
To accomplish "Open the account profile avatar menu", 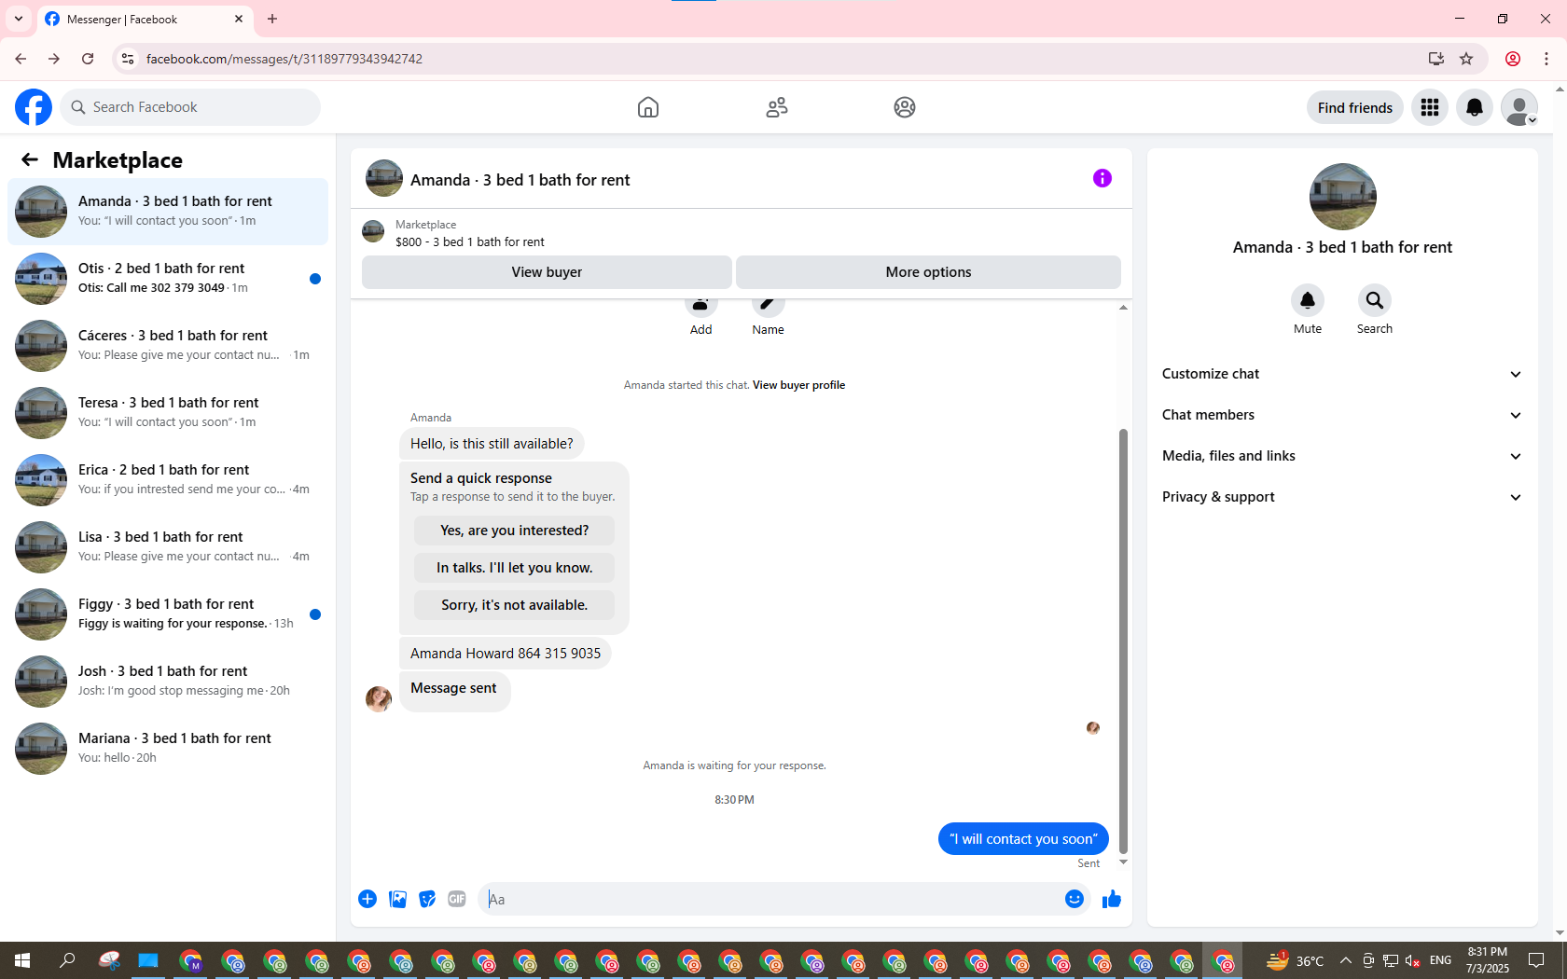I will point(1519,107).
